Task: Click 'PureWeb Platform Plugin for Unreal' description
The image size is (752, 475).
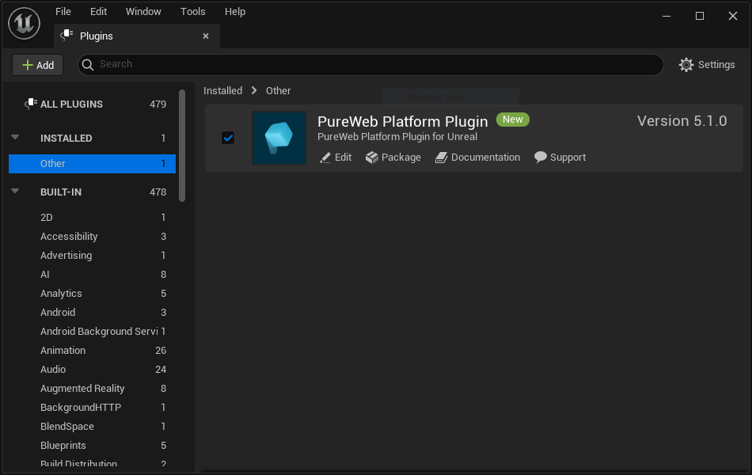Action: (x=397, y=137)
